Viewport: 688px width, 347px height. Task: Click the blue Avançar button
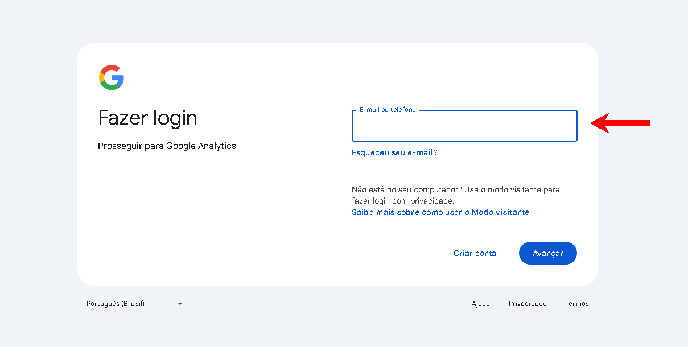point(547,253)
